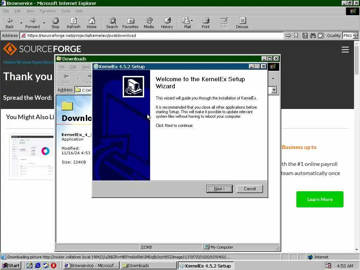The height and width of the screenshot is (270, 360).
Task: Show browsing History in IE toolbar
Action: point(167,23)
